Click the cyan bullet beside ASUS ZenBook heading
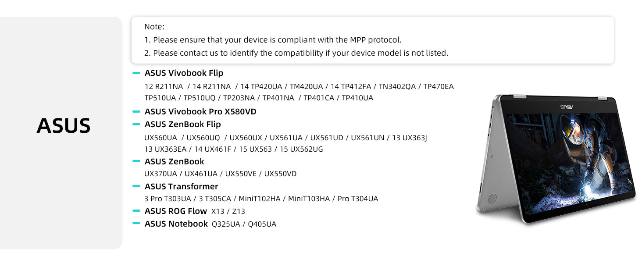This screenshot has height=263, width=642. tap(136, 162)
